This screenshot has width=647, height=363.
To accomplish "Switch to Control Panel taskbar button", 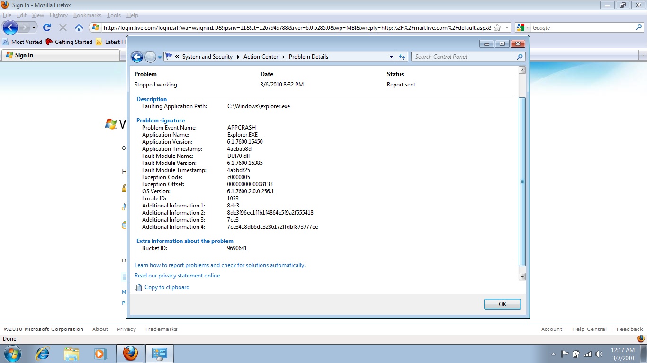I will (x=160, y=354).
